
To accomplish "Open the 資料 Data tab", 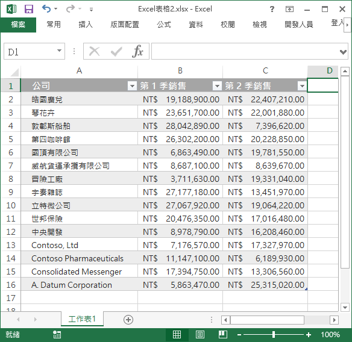I will [x=196, y=25].
